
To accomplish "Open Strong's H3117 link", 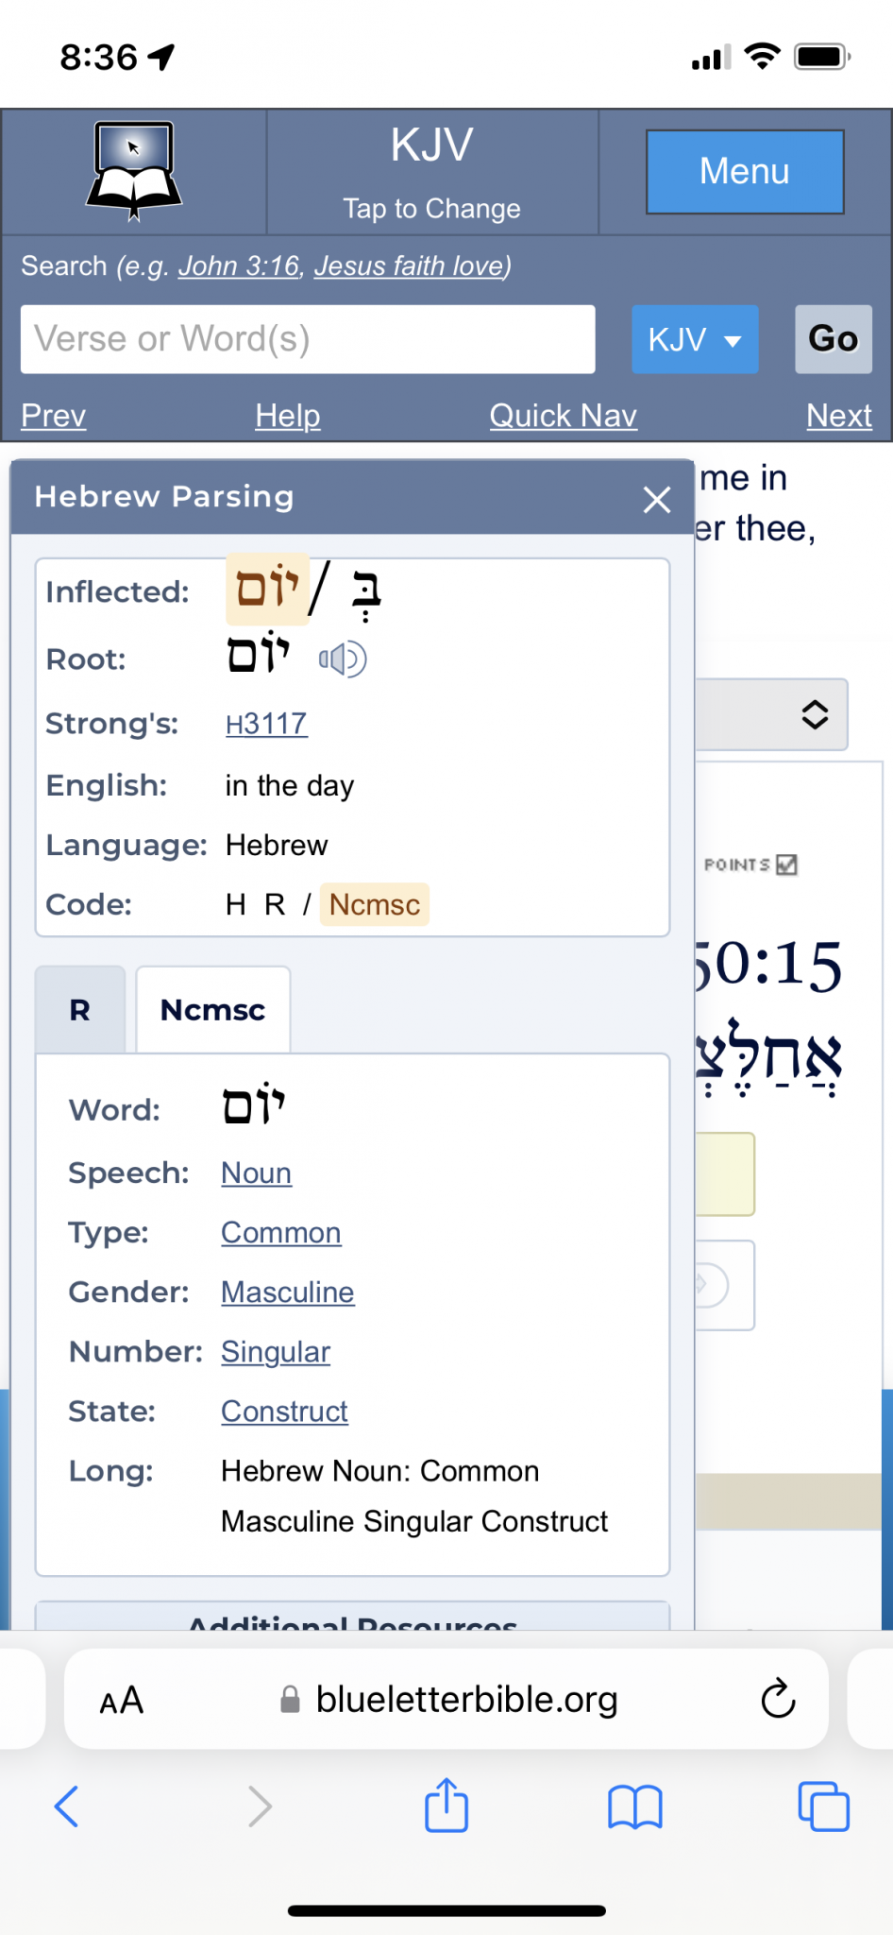I will (x=266, y=724).
